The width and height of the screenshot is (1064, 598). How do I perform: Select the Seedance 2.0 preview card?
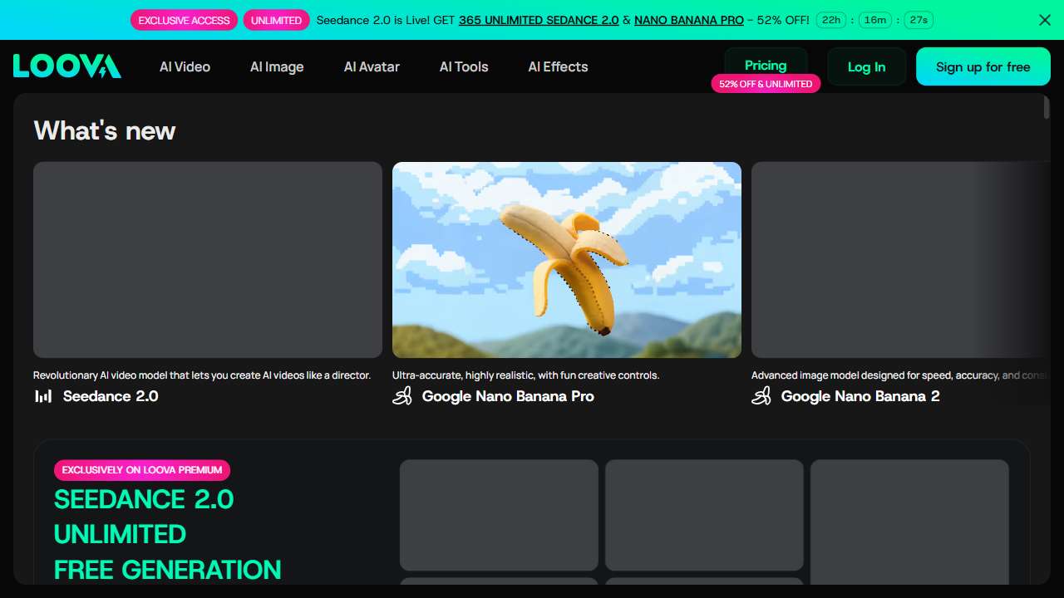click(x=208, y=260)
